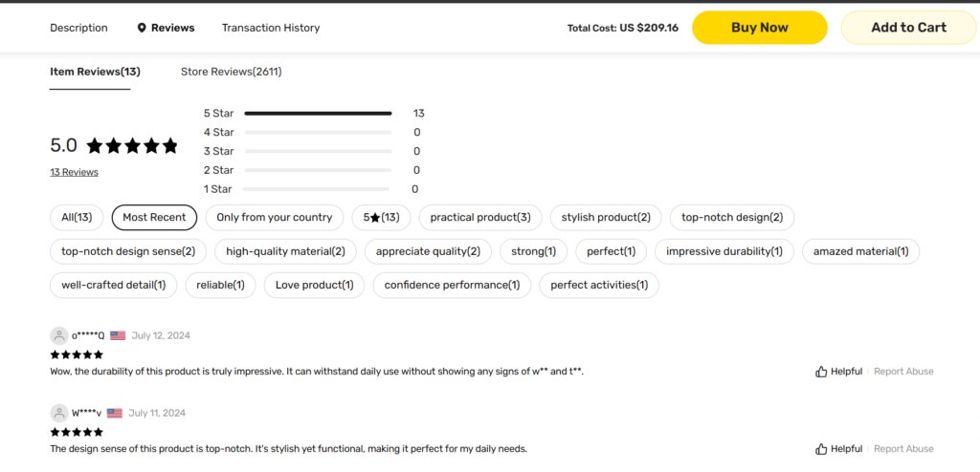This screenshot has height=472, width=980.
Task: Click avatar icon of reviewer o*****Q
Action: tap(59, 336)
